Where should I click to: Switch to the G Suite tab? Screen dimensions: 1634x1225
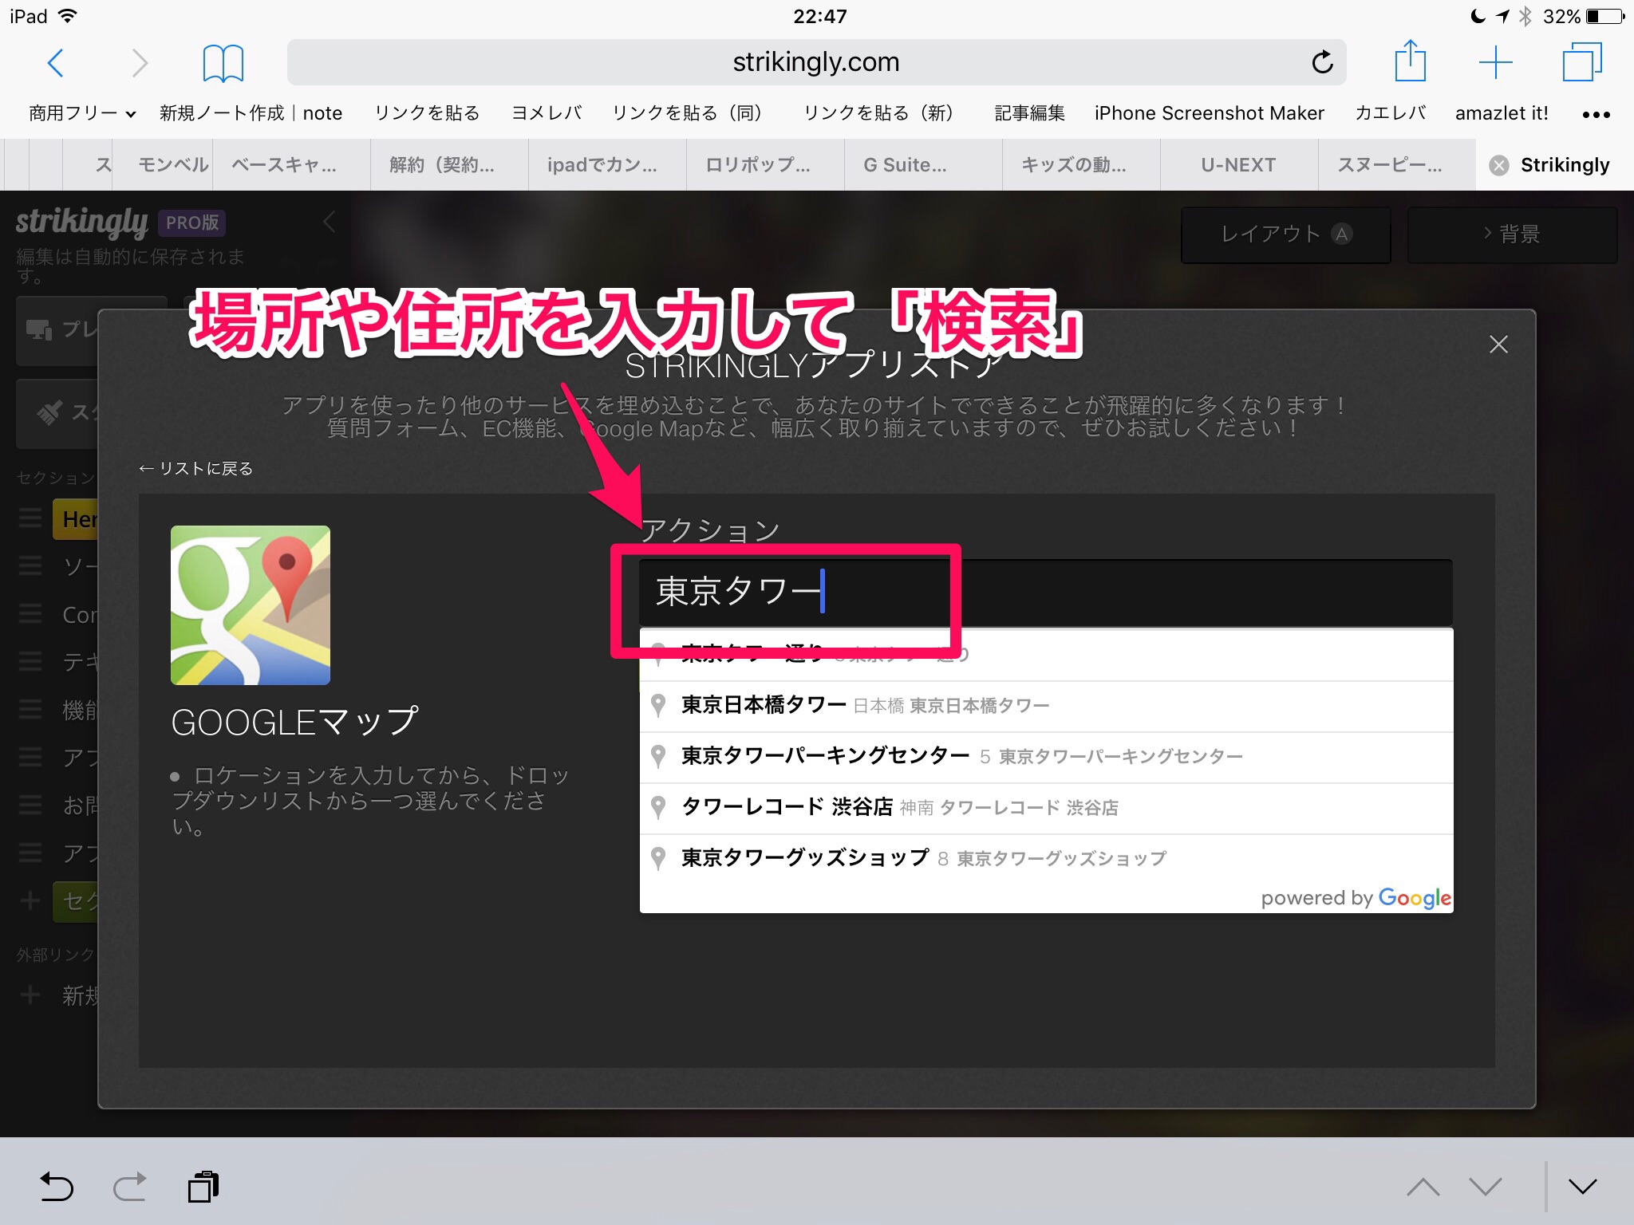[x=905, y=165]
